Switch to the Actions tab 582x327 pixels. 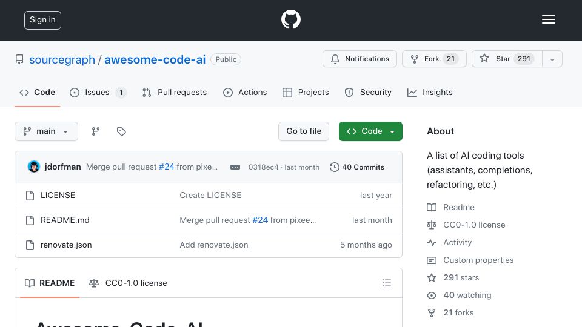tap(245, 92)
